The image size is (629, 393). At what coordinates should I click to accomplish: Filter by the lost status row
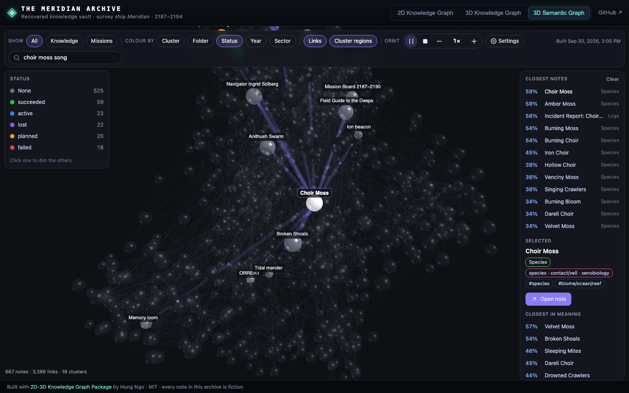pos(57,125)
